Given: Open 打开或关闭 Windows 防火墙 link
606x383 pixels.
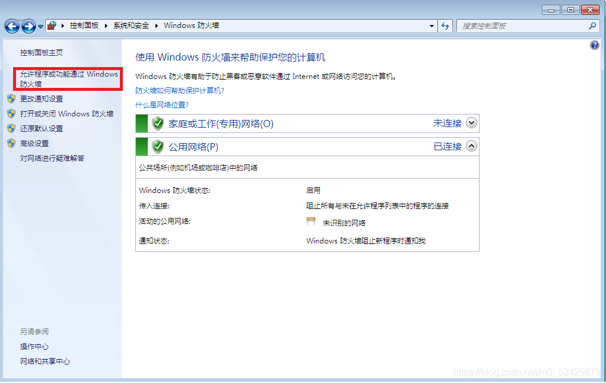Looking at the screenshot, I should click(66, 114).
